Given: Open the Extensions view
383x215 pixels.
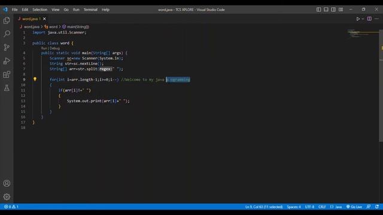Looking at the screenshot, I should 7,74.
